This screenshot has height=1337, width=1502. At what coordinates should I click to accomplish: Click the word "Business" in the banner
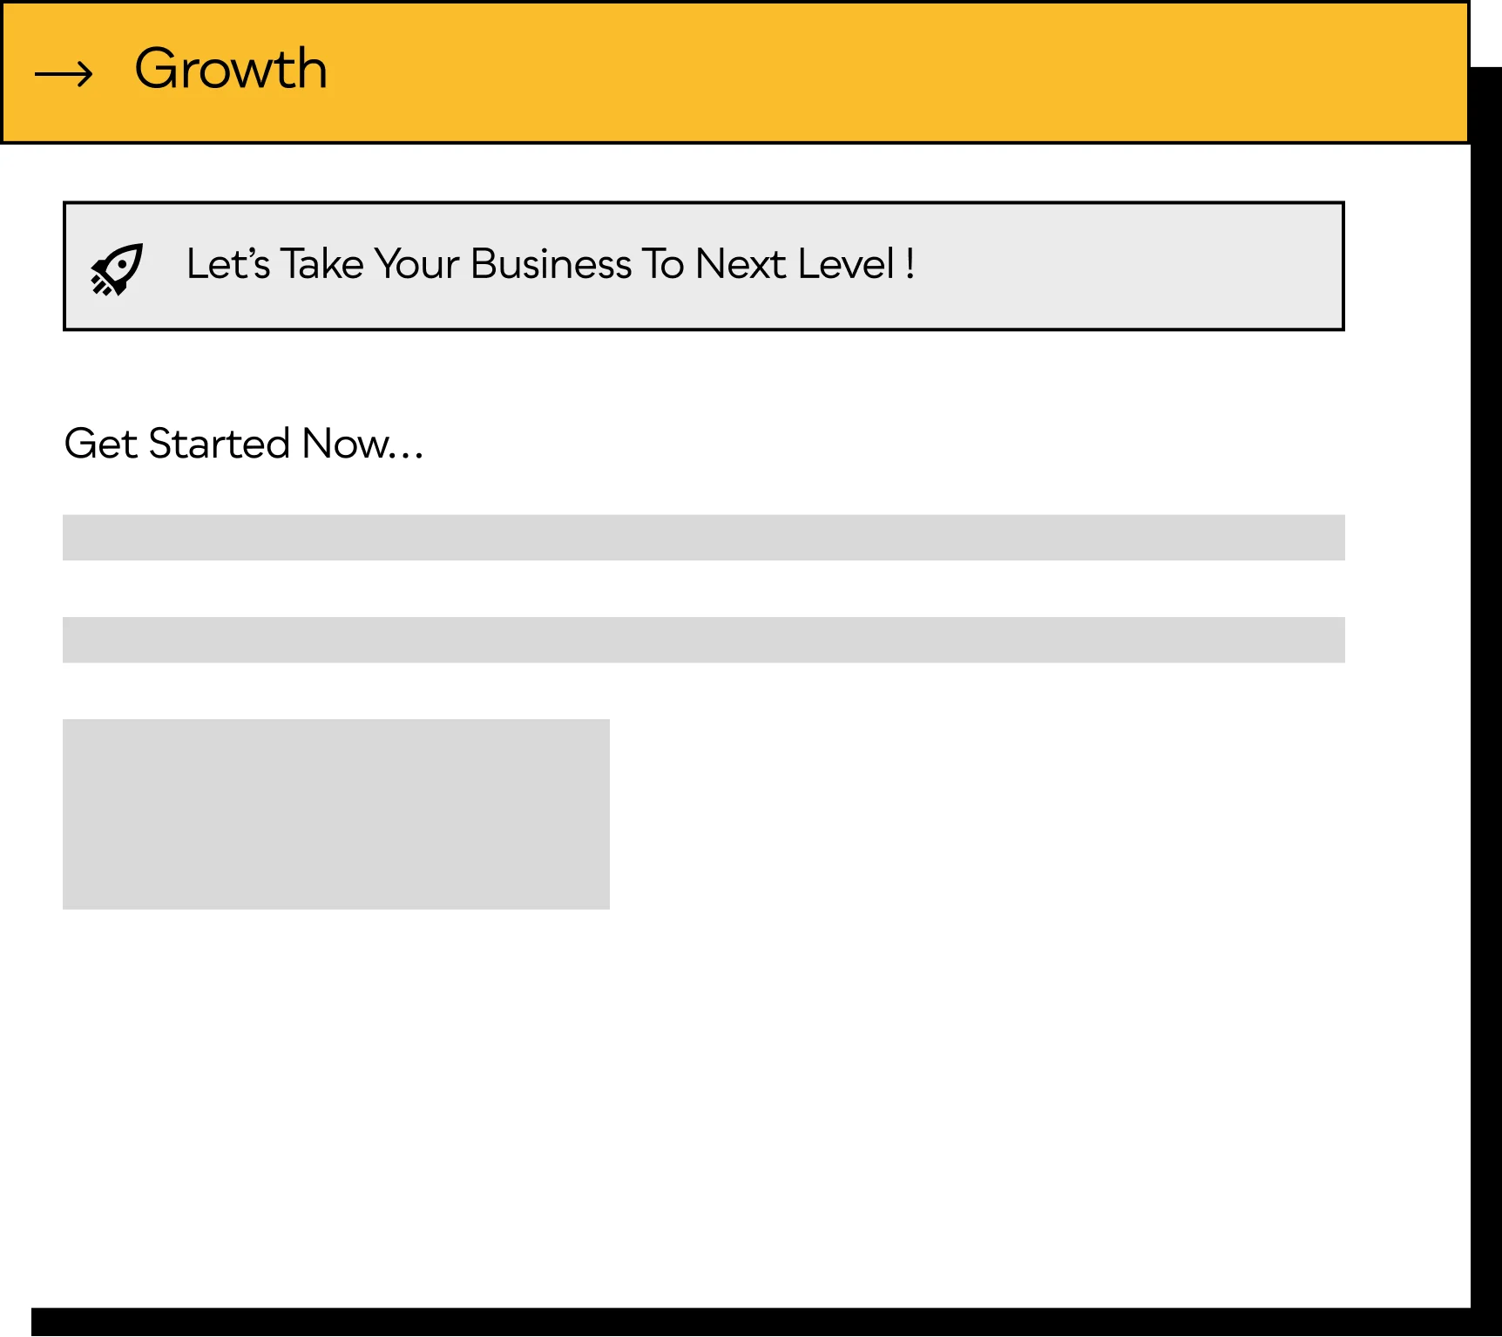[551, 264]
